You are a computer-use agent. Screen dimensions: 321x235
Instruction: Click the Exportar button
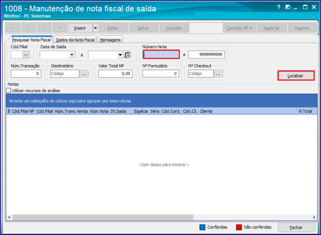(272, 28)
